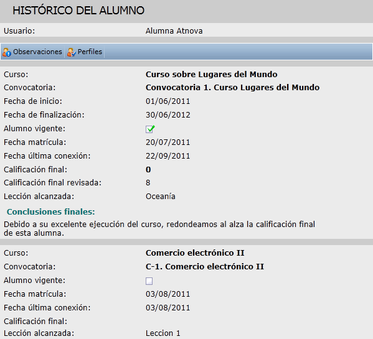The width and height of the screenshot is (373, 339).
Task: Click Convocatoria 1. Curso Lugares del Mundo
Action: coord(232,88)
